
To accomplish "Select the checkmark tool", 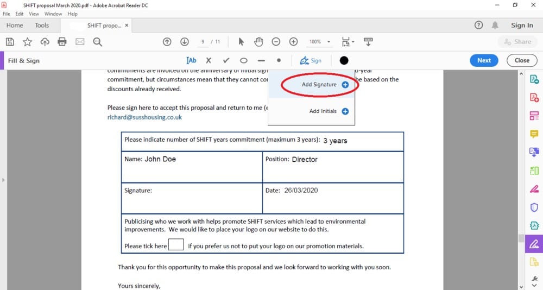I will 226,61.
